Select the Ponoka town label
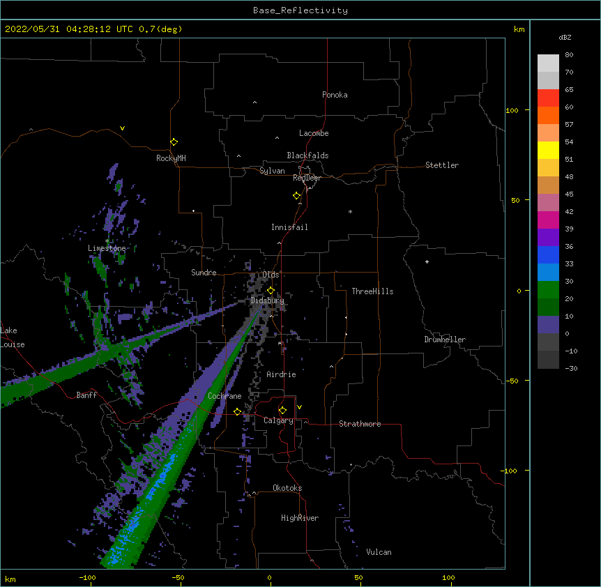Viewport: 601px width, 587px height. pos(335,95)
